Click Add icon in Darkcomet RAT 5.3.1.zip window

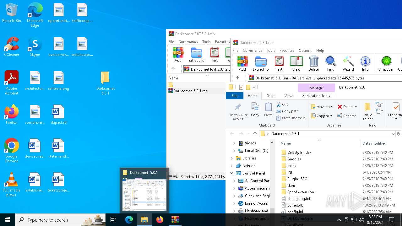tap(178, 55)
